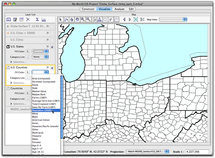This screenshot has height=158, width=215.
Task: Switch to the Analyze tab
Action: [120, 9]
